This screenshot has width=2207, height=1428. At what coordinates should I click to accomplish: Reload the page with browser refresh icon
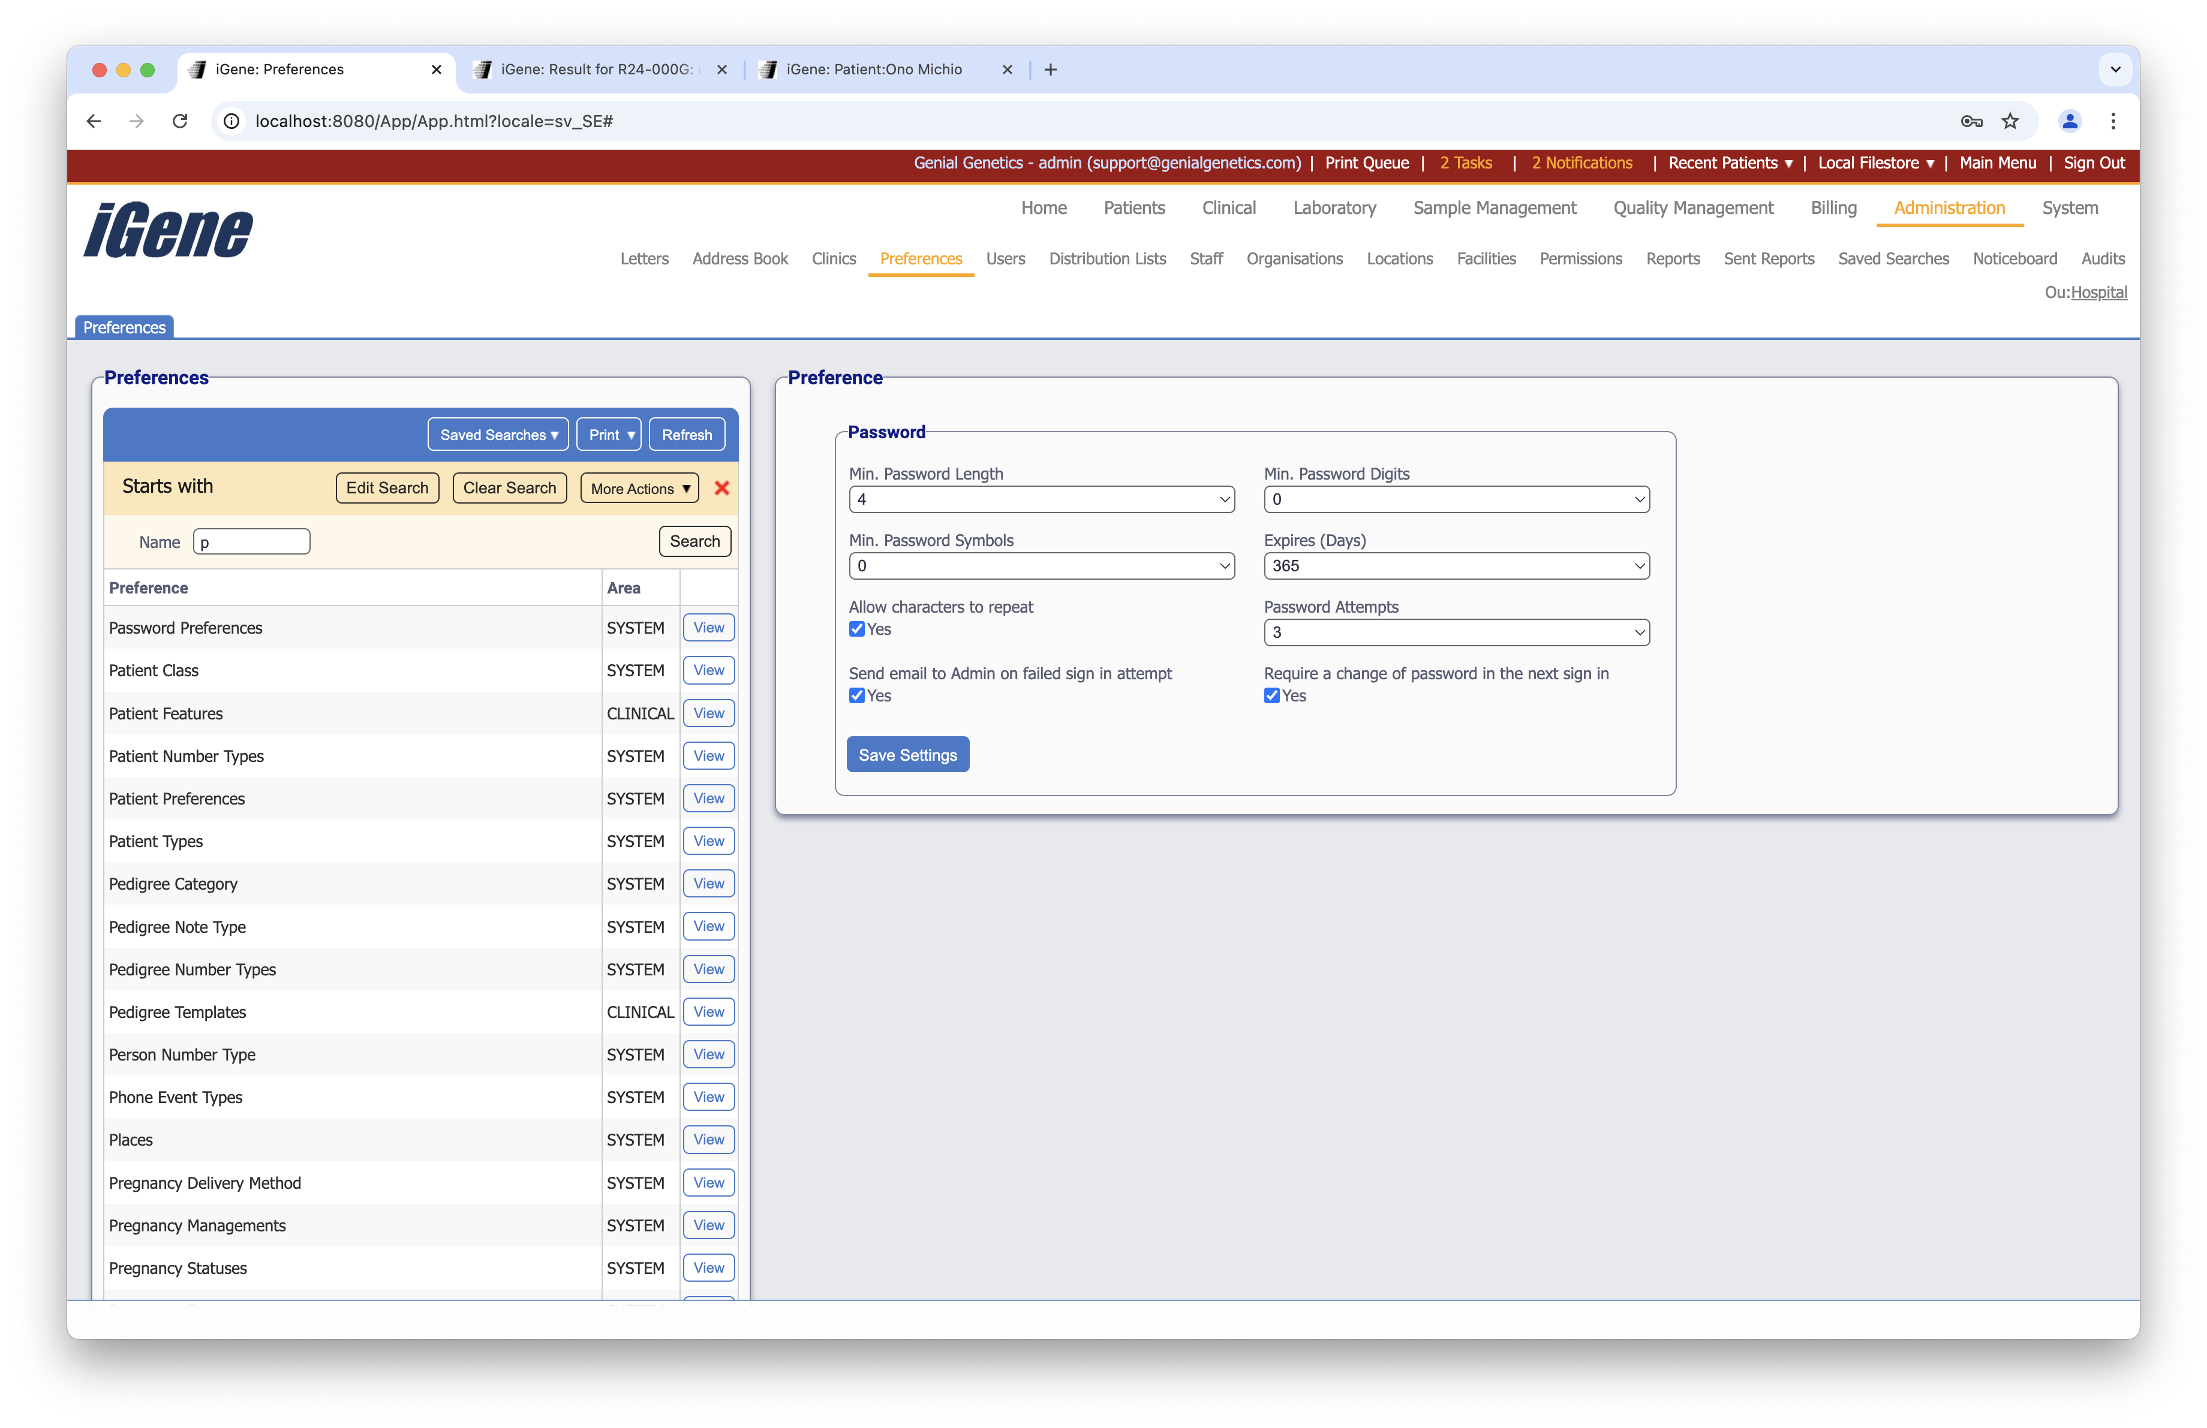(180, 121)
